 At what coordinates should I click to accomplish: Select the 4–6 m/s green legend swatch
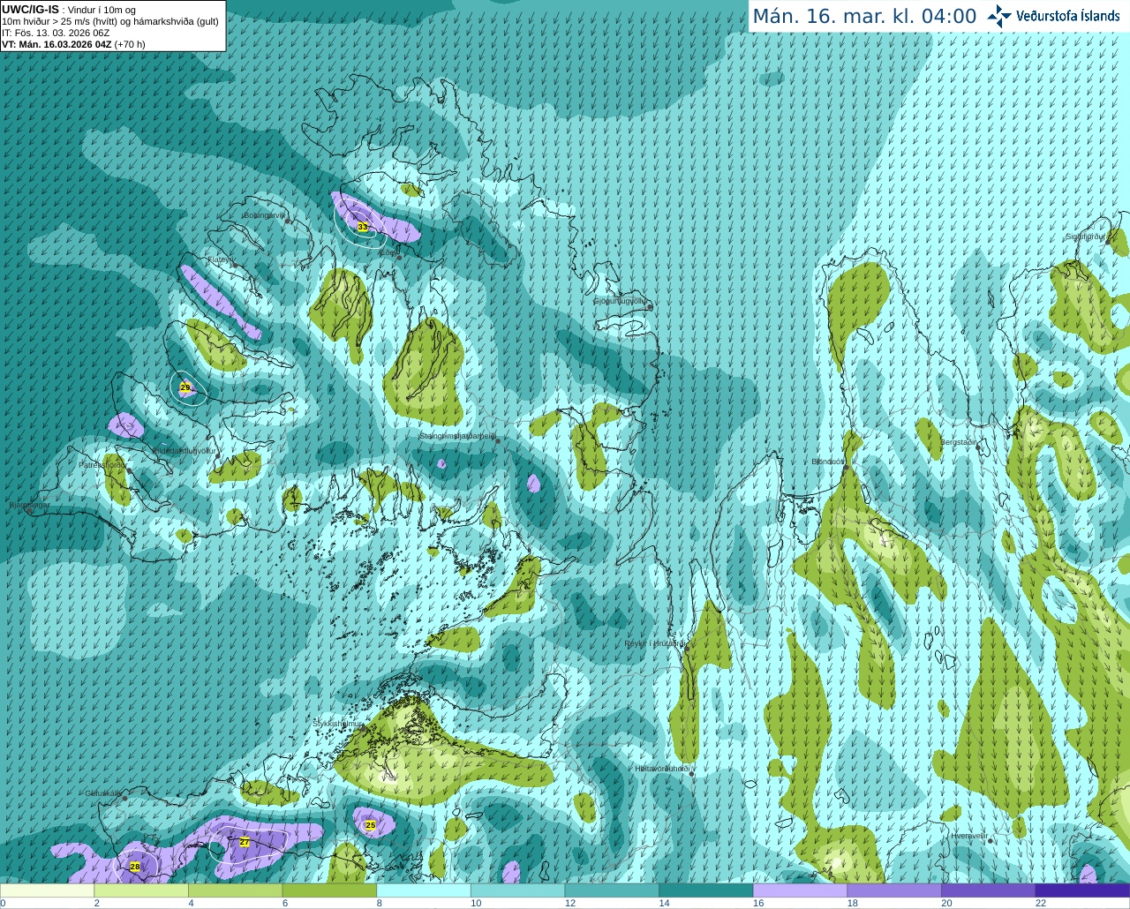[235, 890]
